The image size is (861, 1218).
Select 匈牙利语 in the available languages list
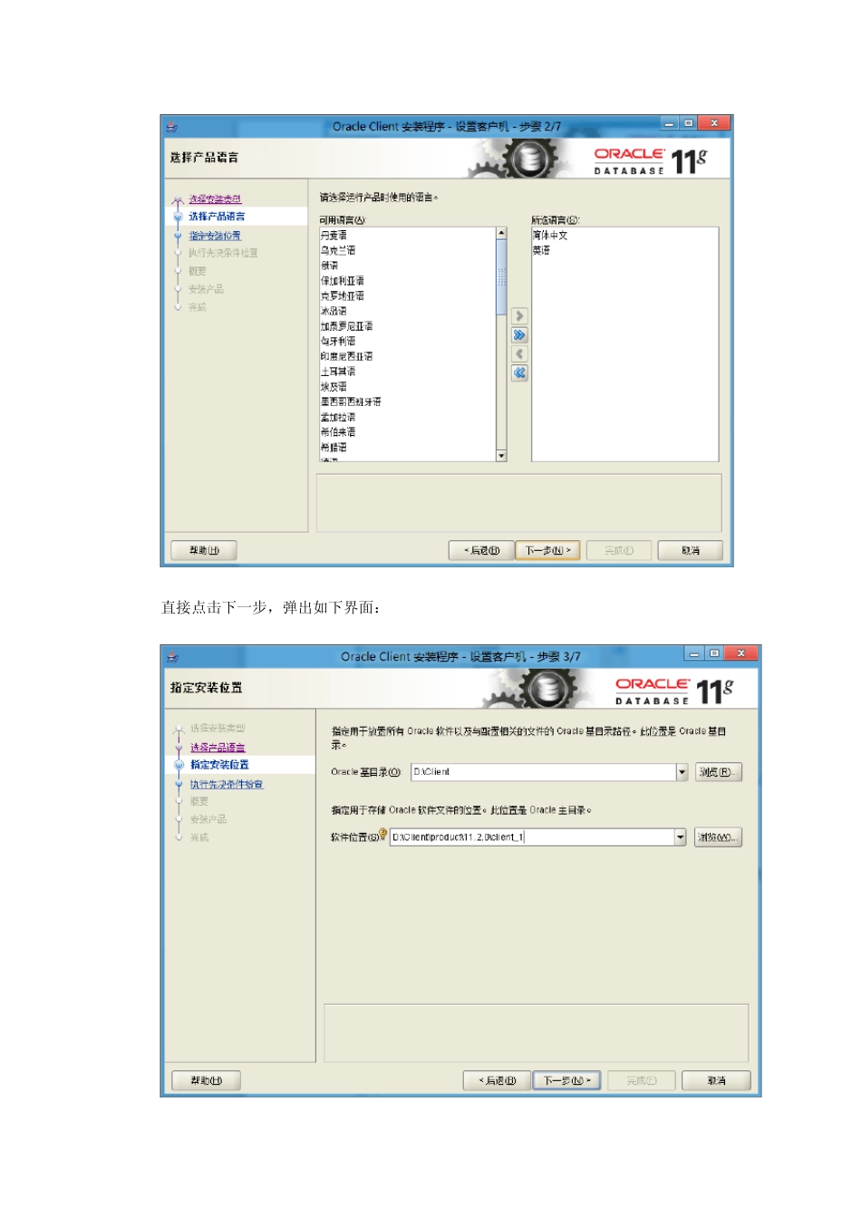(338, 342)
